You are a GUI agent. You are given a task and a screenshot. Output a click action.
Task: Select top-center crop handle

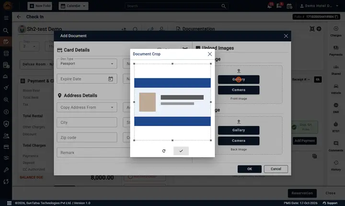pyautogui.click(x=172, y=64)
